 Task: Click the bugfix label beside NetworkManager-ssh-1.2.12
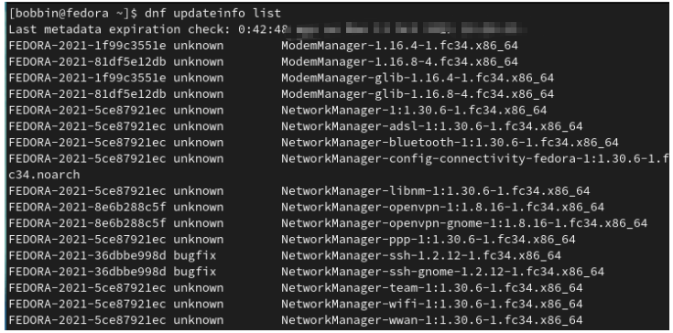(194, 255)
